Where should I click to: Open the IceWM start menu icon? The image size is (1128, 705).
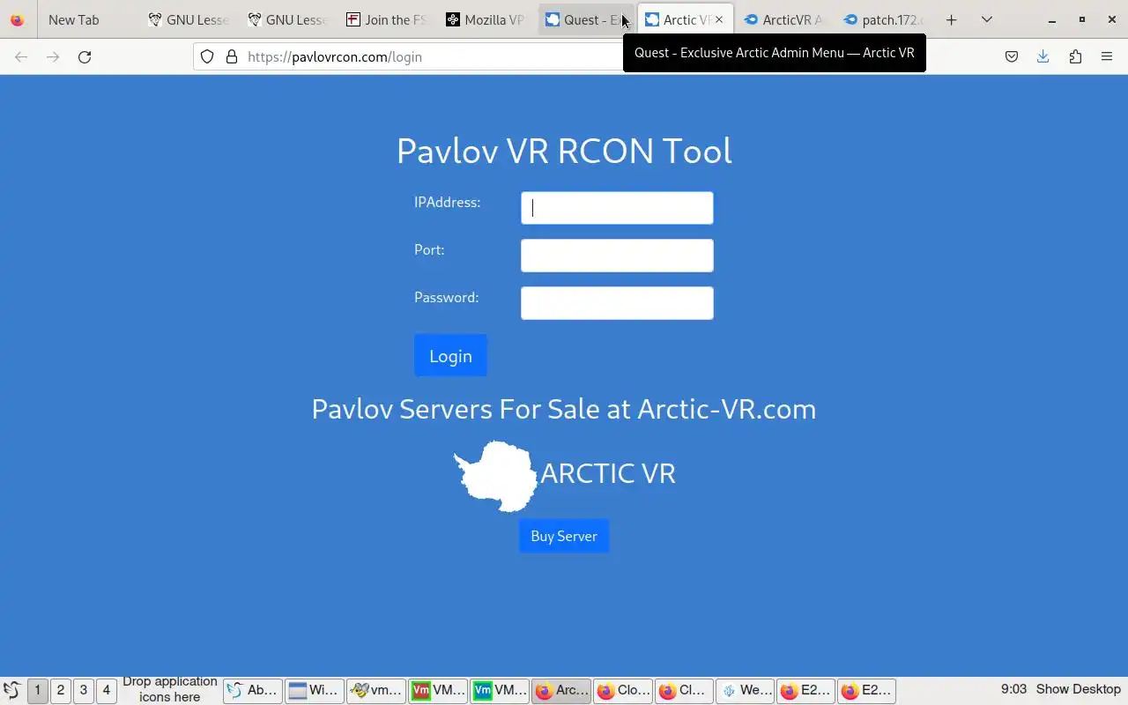[x=12, y=690]
